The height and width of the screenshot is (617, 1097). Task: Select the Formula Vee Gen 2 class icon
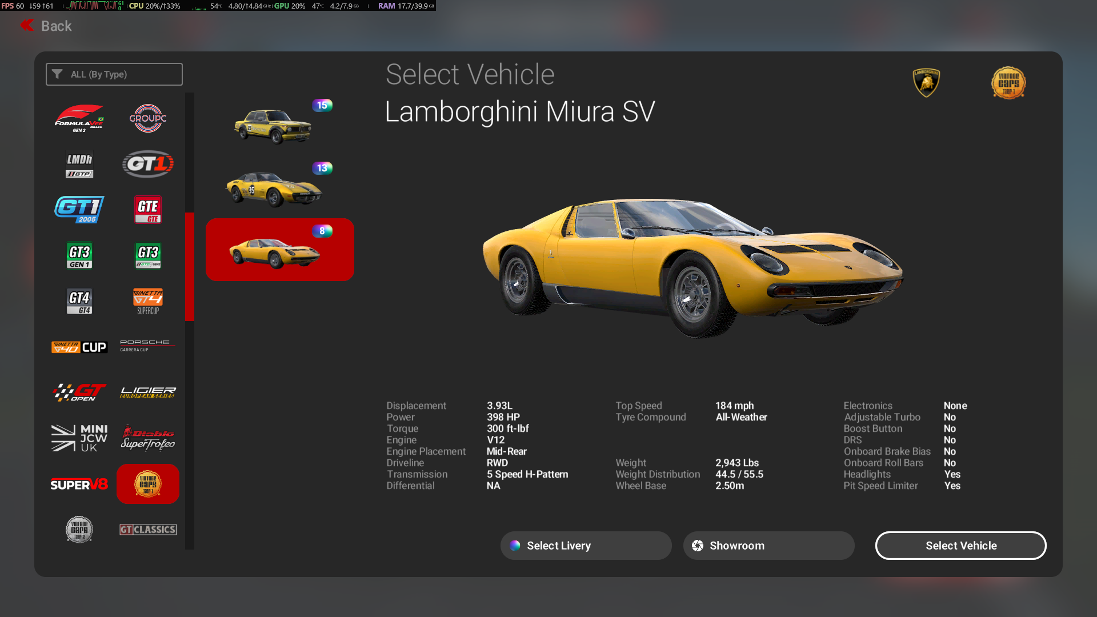tap(79, 118)
